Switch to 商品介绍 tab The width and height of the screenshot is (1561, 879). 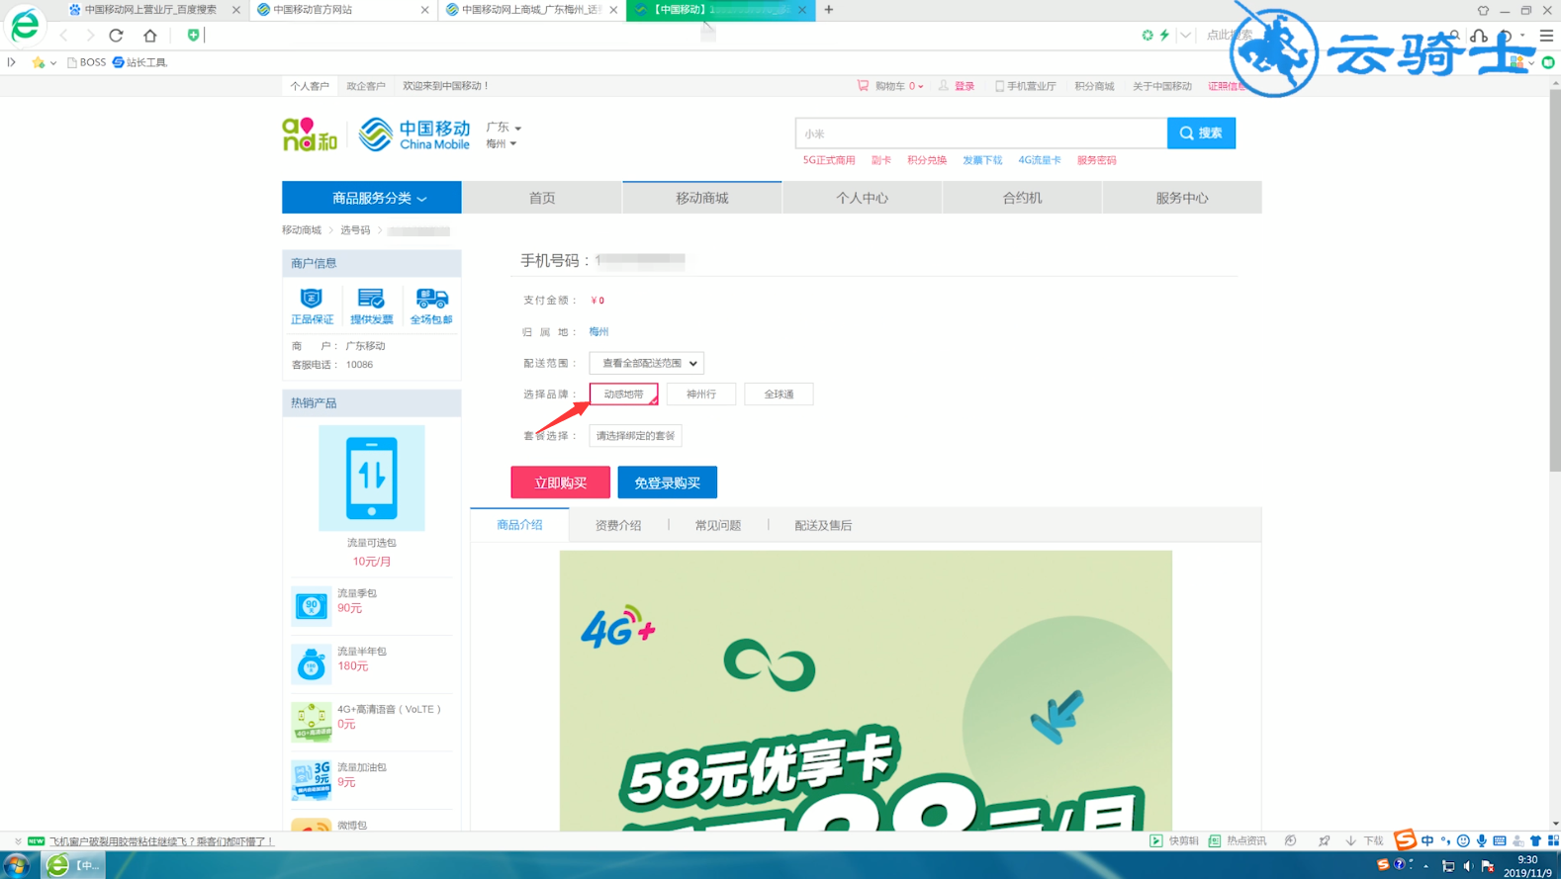pos(519,525)
